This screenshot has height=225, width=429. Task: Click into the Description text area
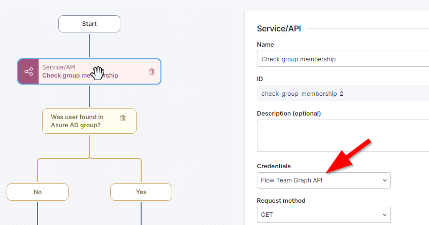[343, 135]
